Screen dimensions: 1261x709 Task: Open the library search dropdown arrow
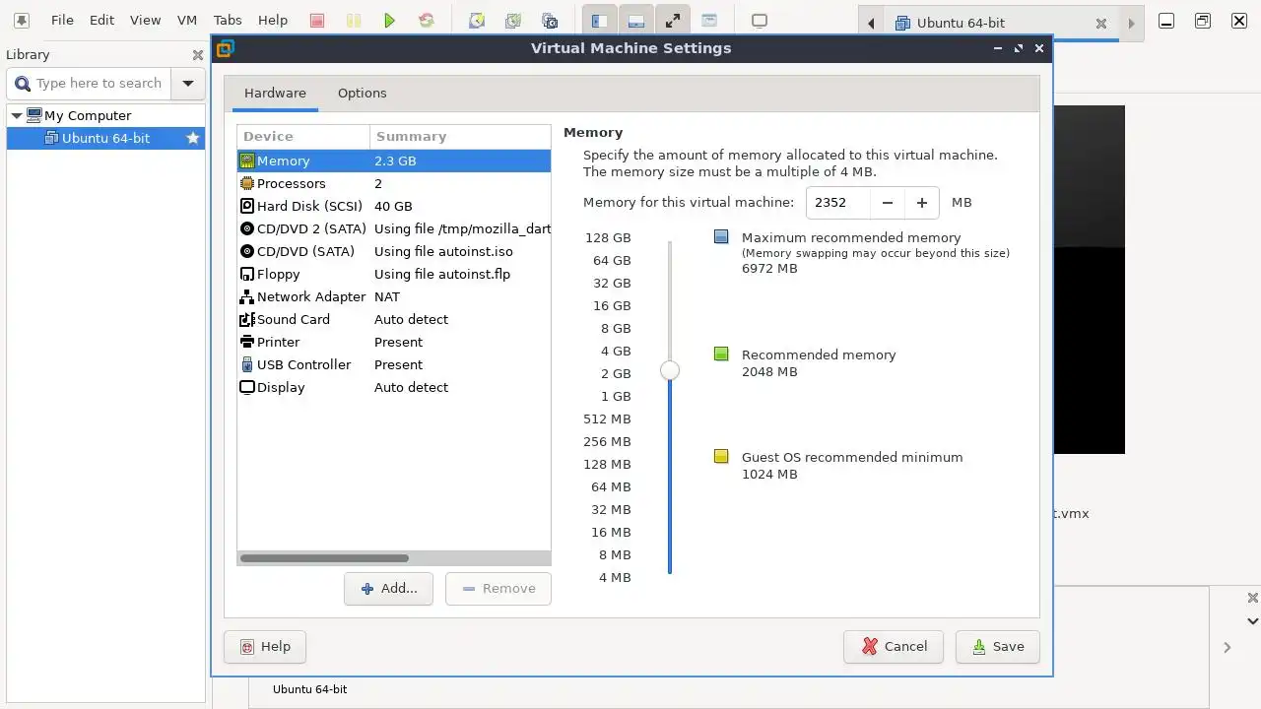[x=187, y=84]
